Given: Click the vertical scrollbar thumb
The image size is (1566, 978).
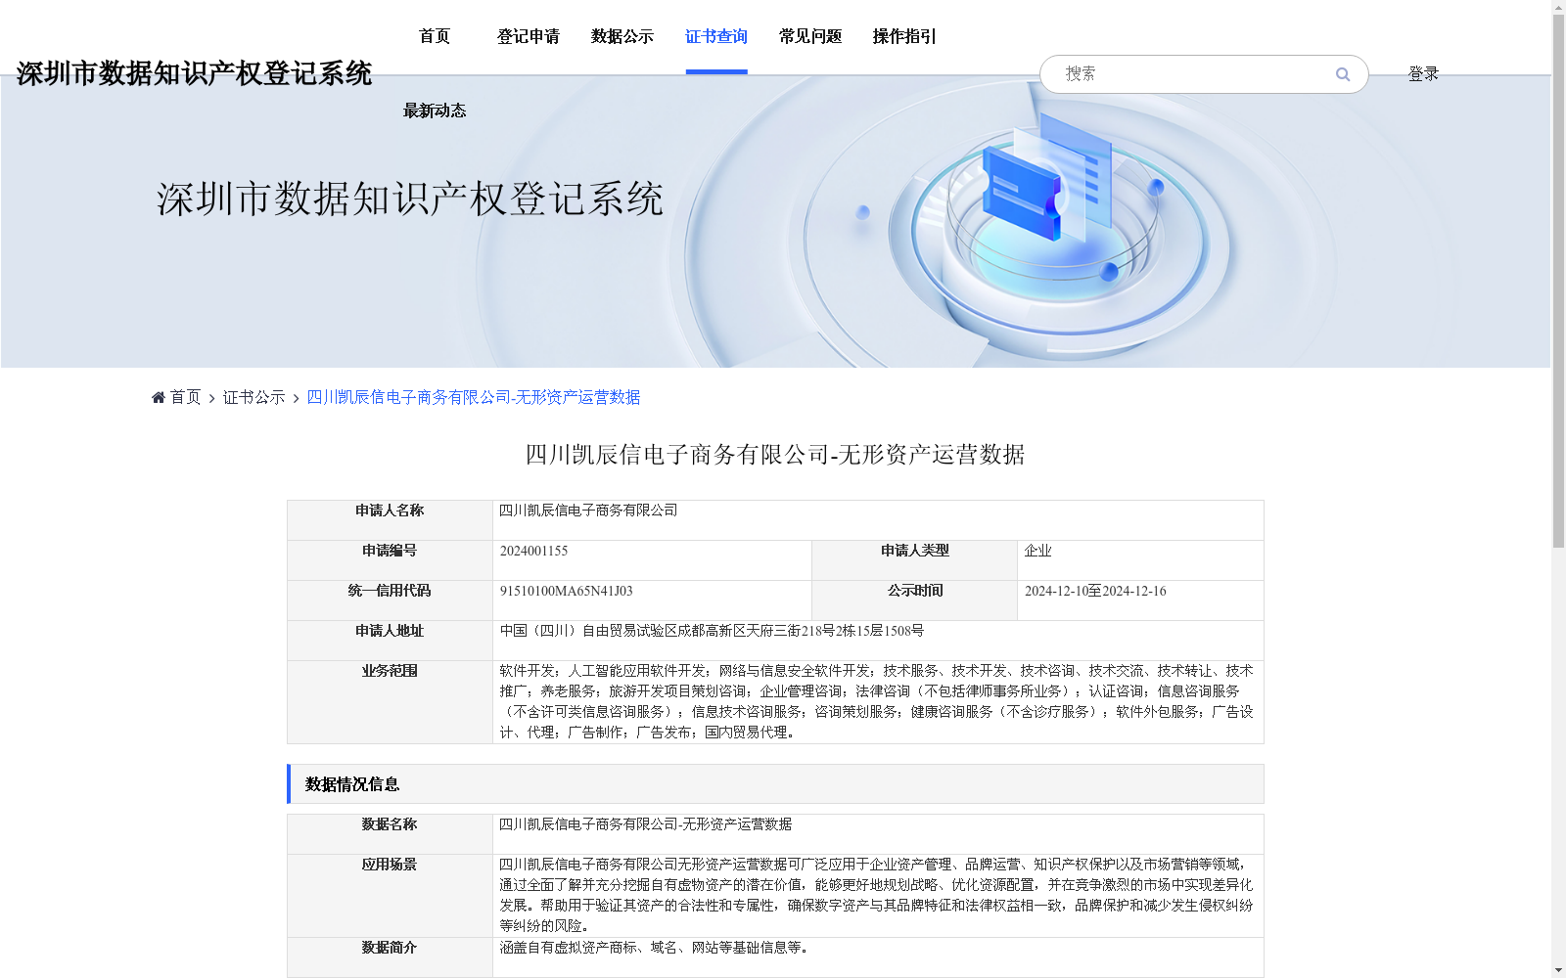Looking at the screenshot, I should click(x=1558, y=281).
